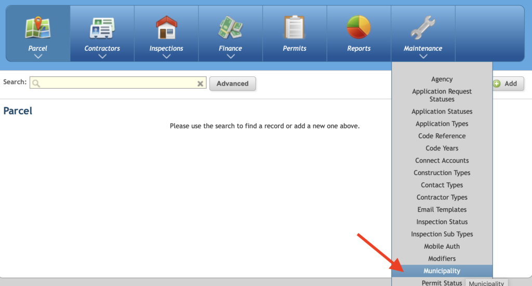This screenshot has width=532, height=286.
Task: Select Modifiers menu item
Action: (442, 258)
